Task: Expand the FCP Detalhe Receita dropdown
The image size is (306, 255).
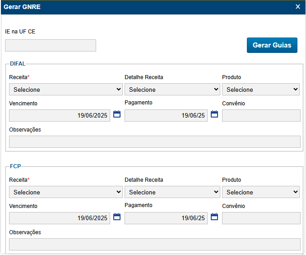Action: click(x=172, y=192)
